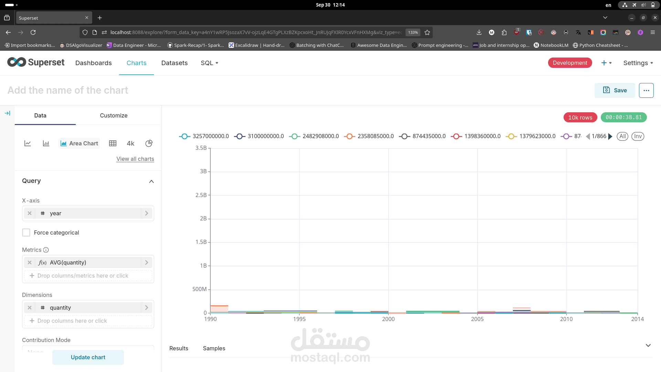Select the bar chart type icon
Viewport: 661px width, 372px height.
pyautogui.click(x=46, y=143)
